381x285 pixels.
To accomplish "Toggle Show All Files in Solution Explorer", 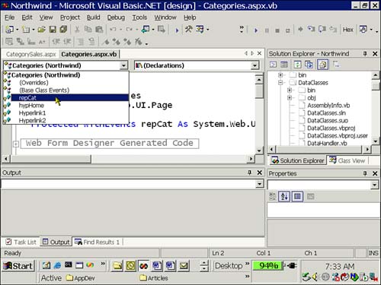I will click(322, 65).
